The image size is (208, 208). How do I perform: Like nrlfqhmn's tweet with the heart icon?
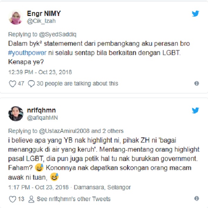[x=12, y=199]
